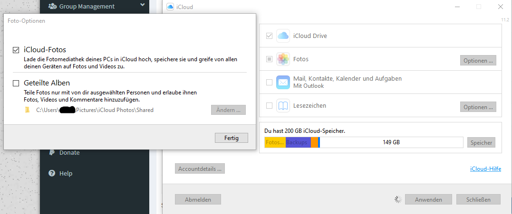This screenshot has width=512, height=214.
Task: Click the Group Management people icon
Action: (52, 6)
